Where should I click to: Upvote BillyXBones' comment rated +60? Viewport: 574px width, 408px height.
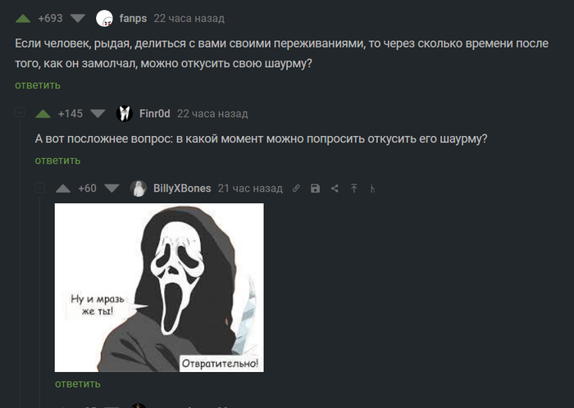coord(63,188)
